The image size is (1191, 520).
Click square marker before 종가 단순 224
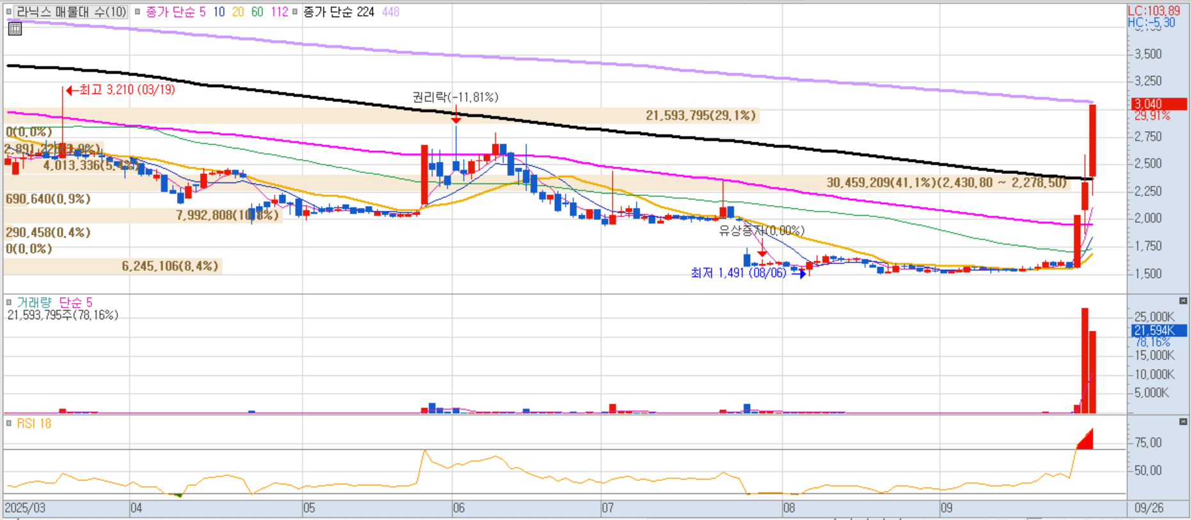click(x=295, y=12)
